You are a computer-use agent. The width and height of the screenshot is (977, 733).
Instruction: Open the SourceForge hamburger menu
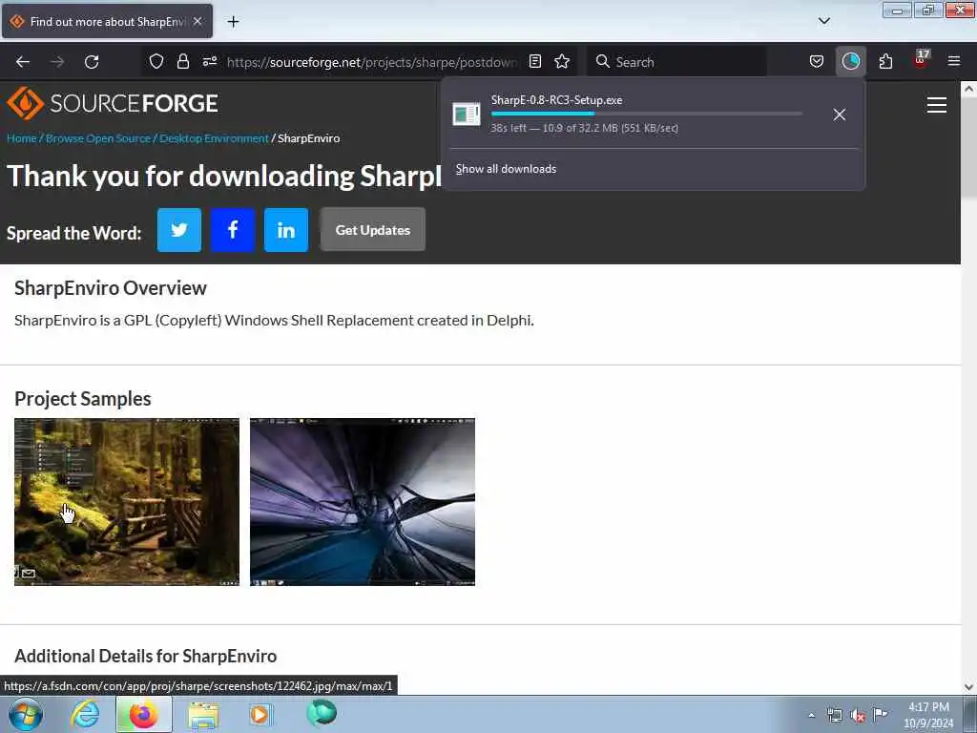[936, 105]
